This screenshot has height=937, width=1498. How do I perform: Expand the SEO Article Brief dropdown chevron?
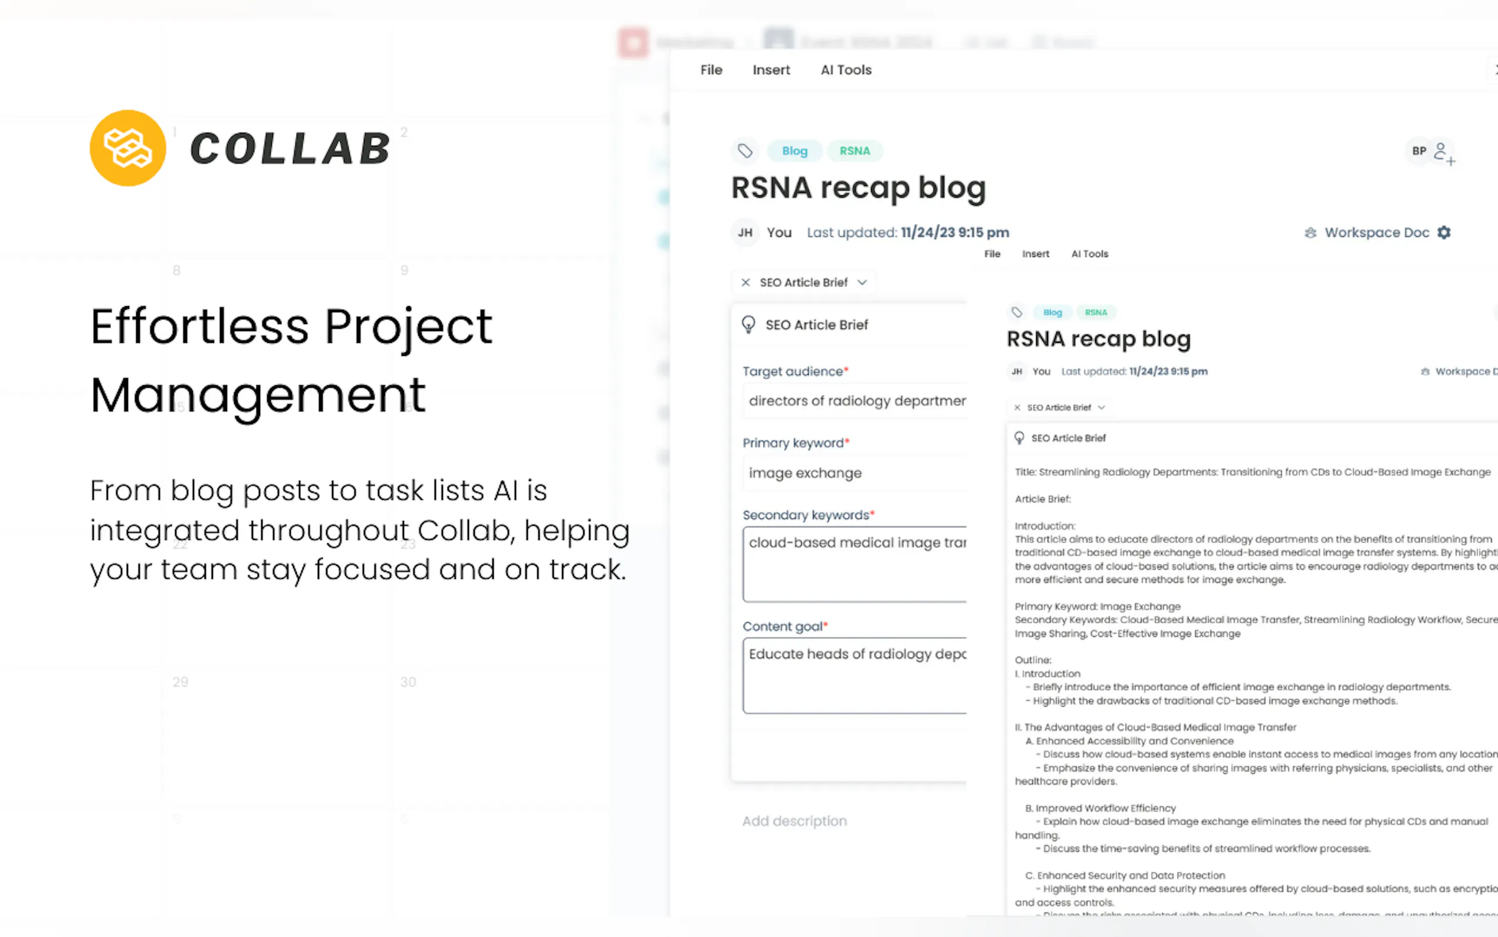(x=862, y=283)
